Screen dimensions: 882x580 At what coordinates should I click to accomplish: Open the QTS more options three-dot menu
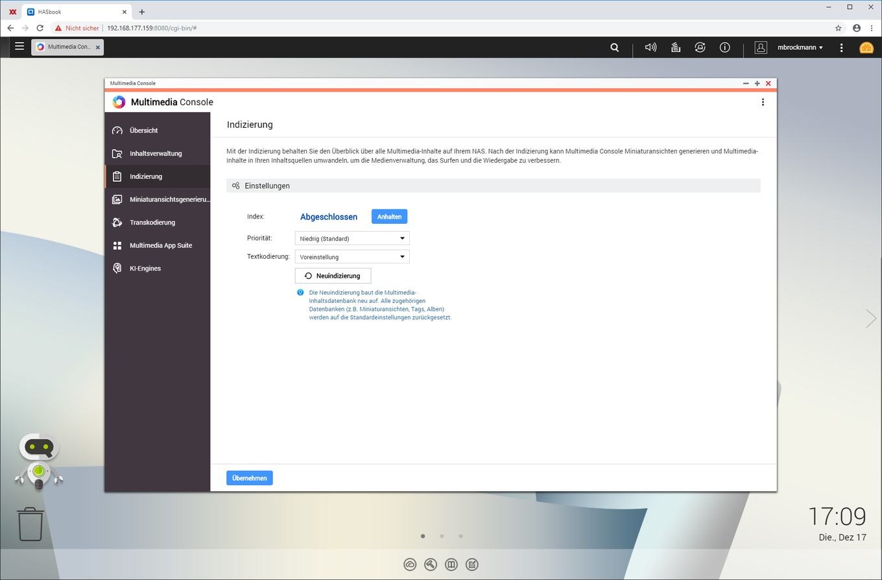point(841,47)
